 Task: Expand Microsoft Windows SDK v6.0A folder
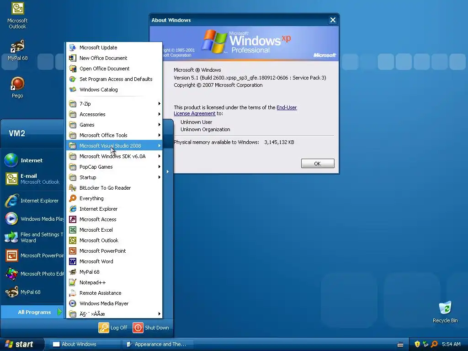click(114, 156)
